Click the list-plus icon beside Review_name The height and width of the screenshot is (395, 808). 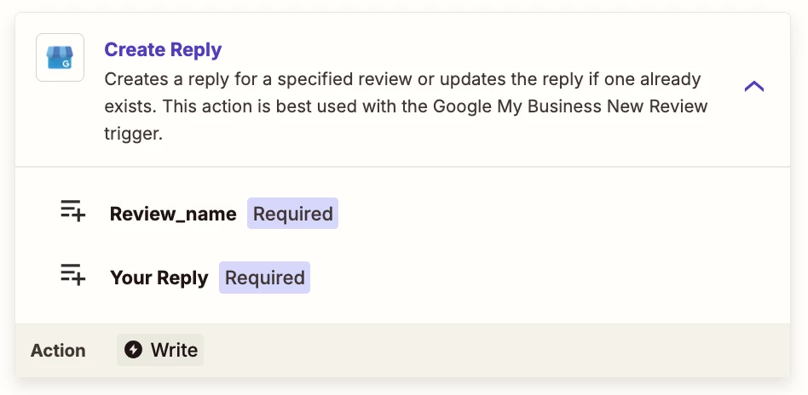tap(72, 210)
